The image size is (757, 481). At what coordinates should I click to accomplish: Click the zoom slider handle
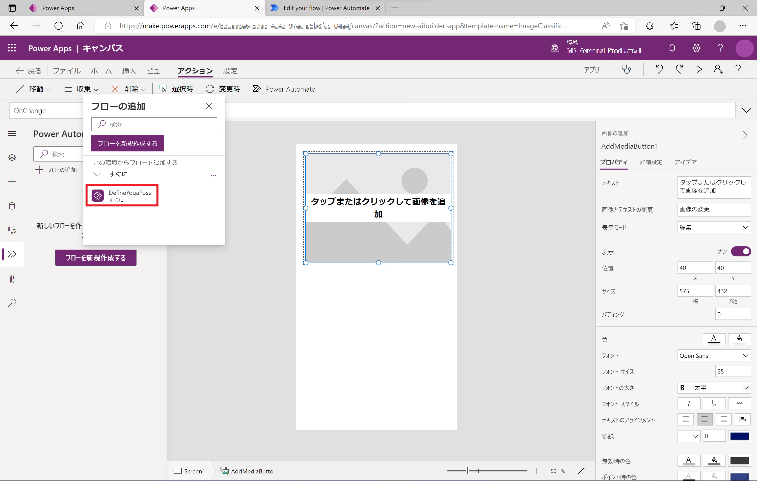(x=468, y=471)
